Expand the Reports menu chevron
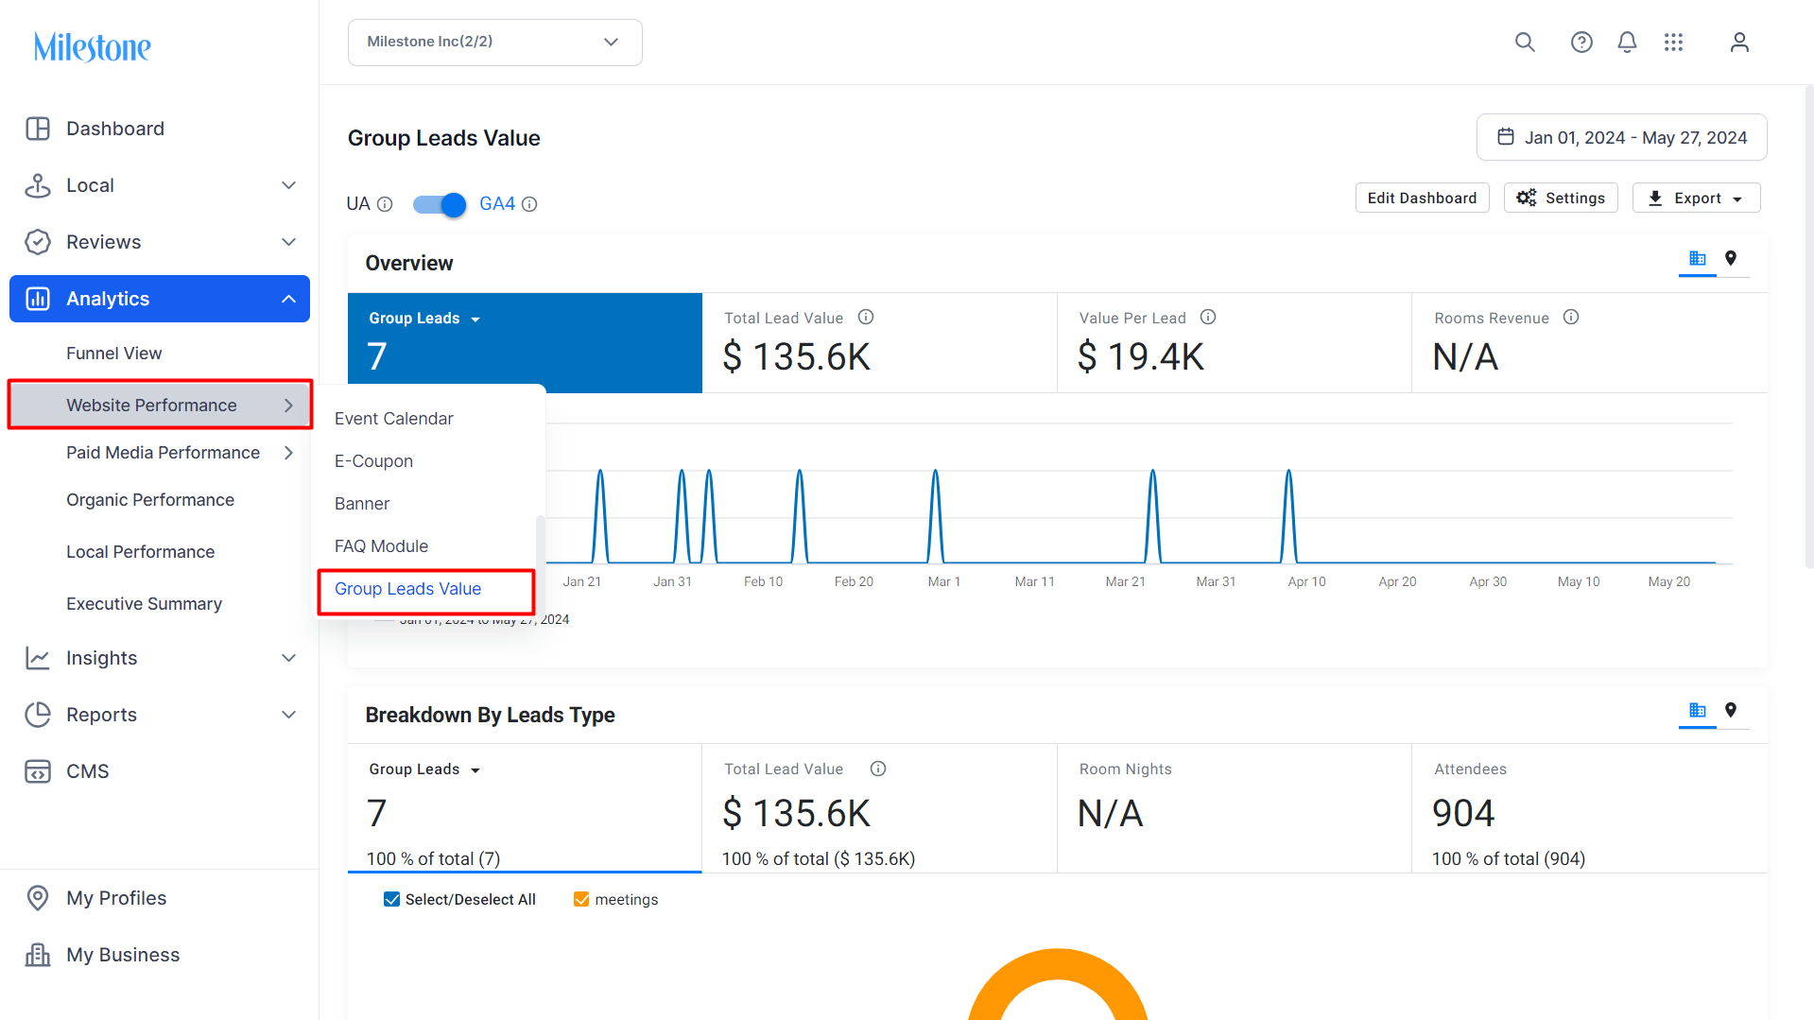The image size is (1814, 1020). tap(289, 715)
